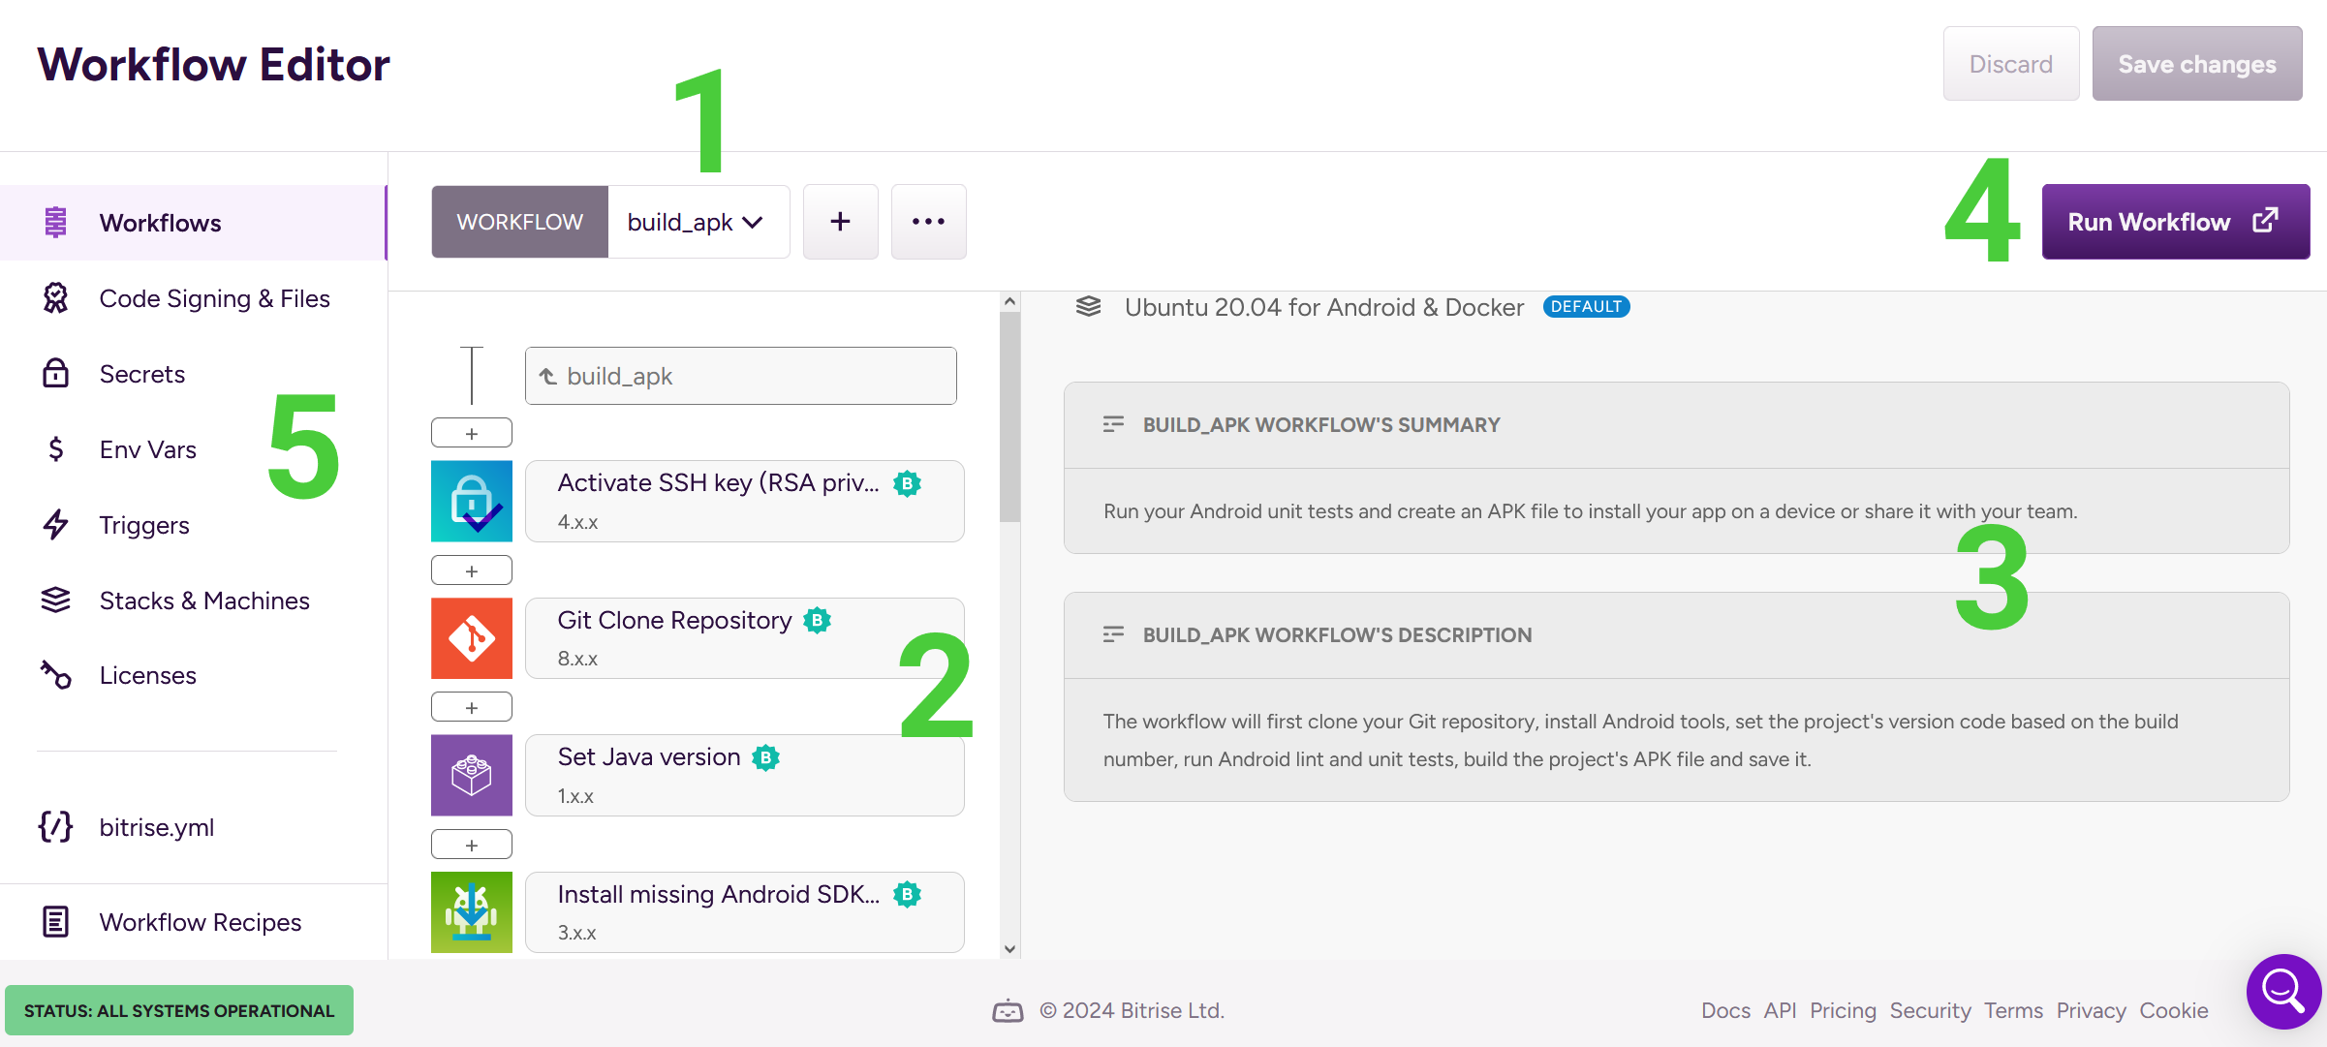Viewport: 2327px width, 1047px height.
Task: Click the Activate SSH key lock icon
Action: click(x=472, y=501)
